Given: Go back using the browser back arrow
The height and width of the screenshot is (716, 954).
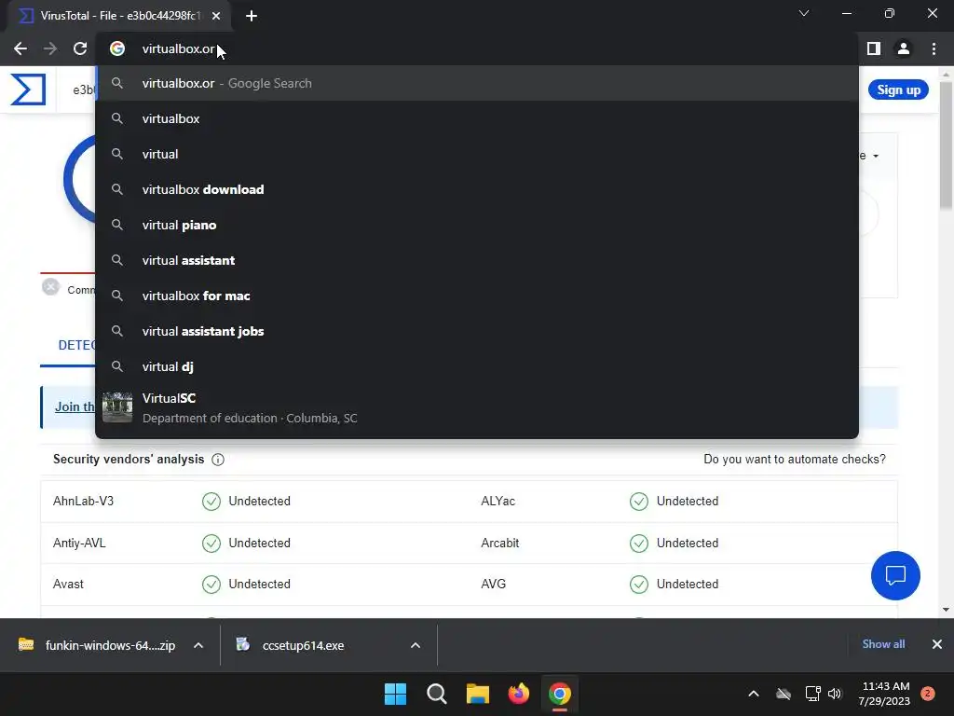Looking at the screenshot, I should tap(20, 48).
